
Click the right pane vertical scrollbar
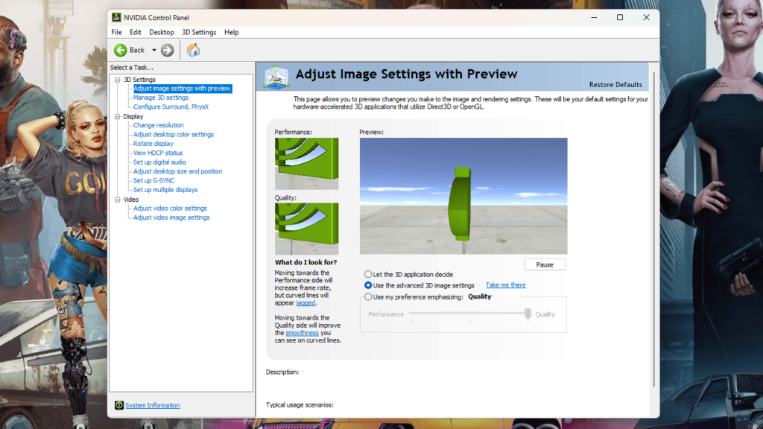coord(654,229)
